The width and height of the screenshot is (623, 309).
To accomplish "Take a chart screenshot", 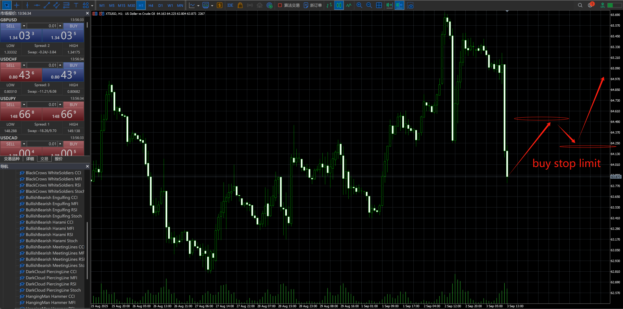I will pyautogui.click(x=410, y=5).
